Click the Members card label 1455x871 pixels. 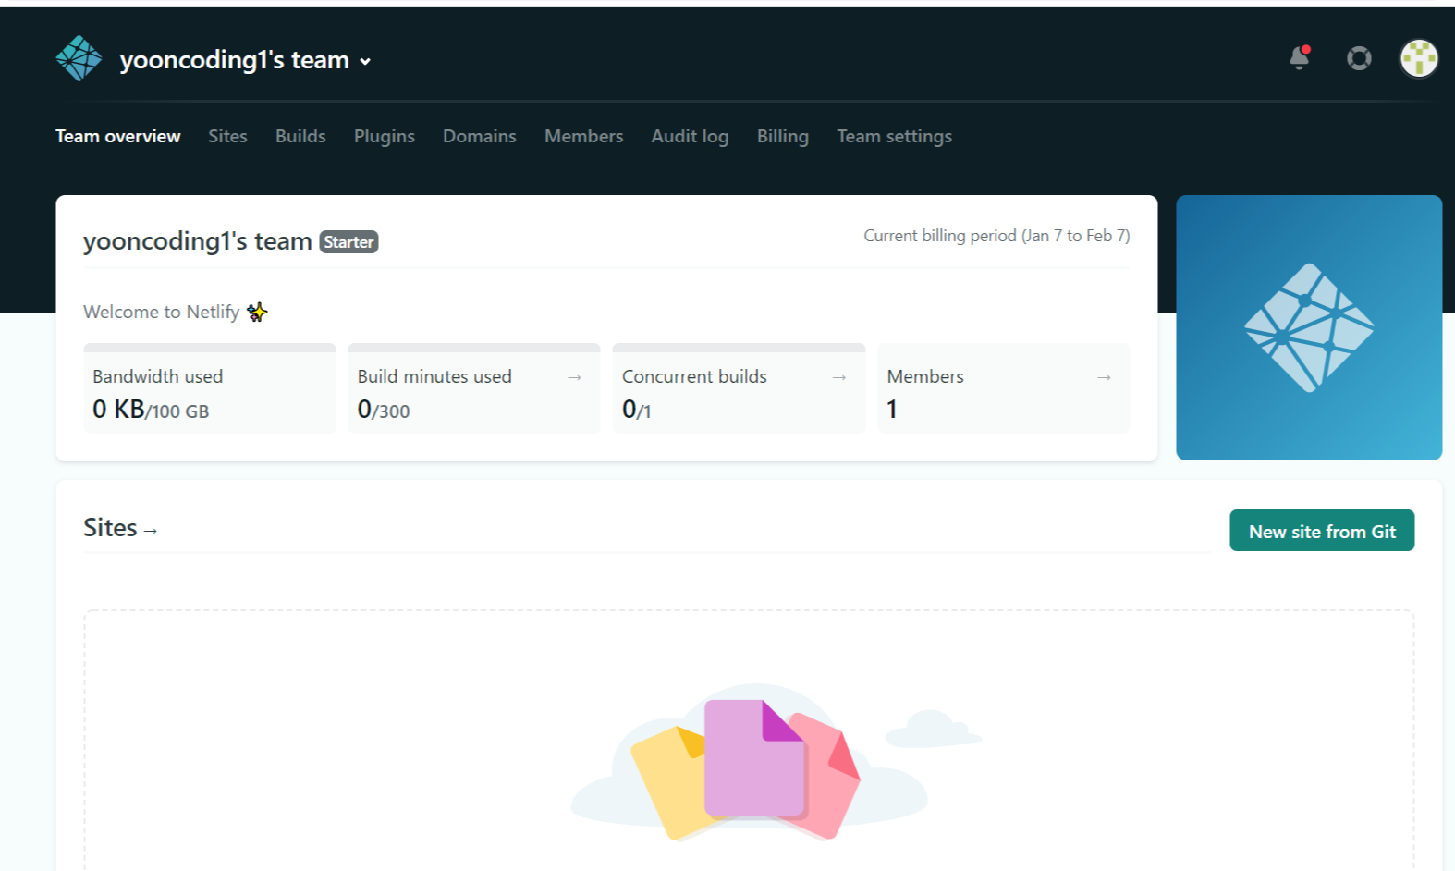coord(925,376)
